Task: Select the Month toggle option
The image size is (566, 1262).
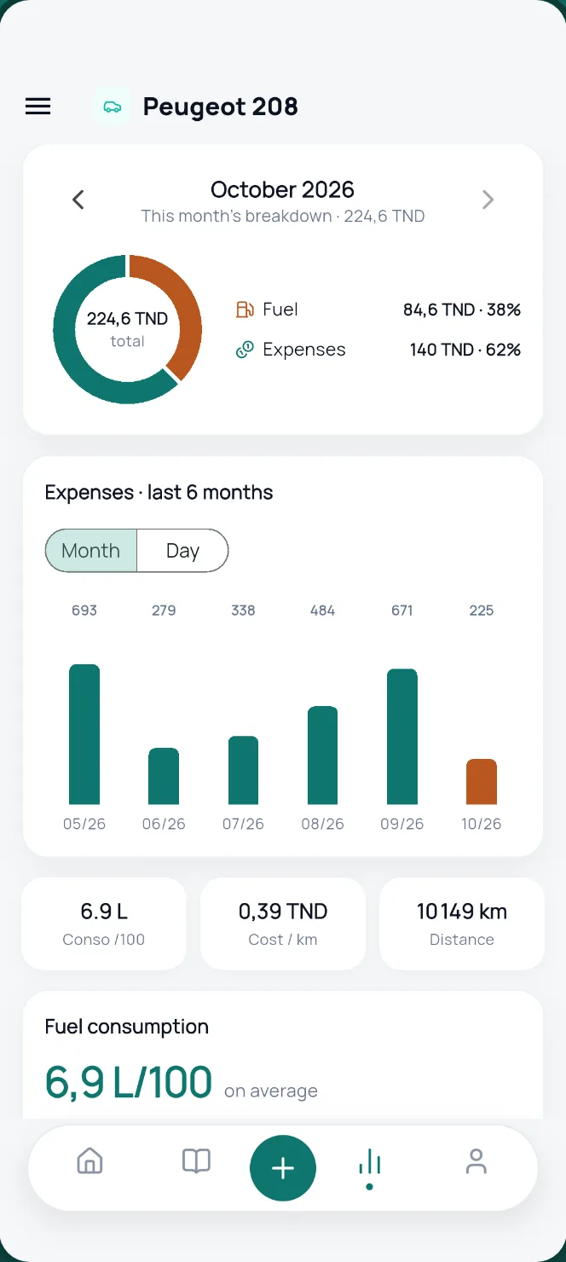Action: point(91,551)
